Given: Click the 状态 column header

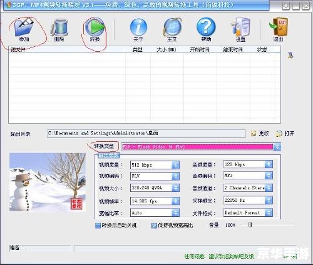Looking at the screenshot, I should pos(262,49).
